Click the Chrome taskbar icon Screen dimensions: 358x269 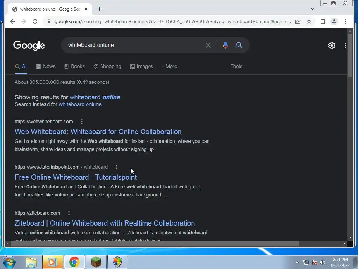74,262
